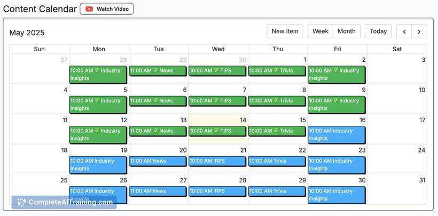
Task: Click checkmark on May 1 Trivia event
Action: (x=276, y=70)
